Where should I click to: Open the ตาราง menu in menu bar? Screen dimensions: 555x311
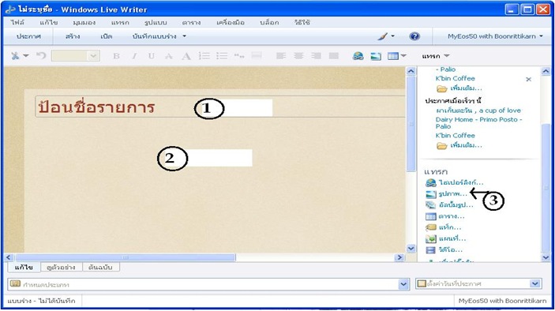pos(191,22)
